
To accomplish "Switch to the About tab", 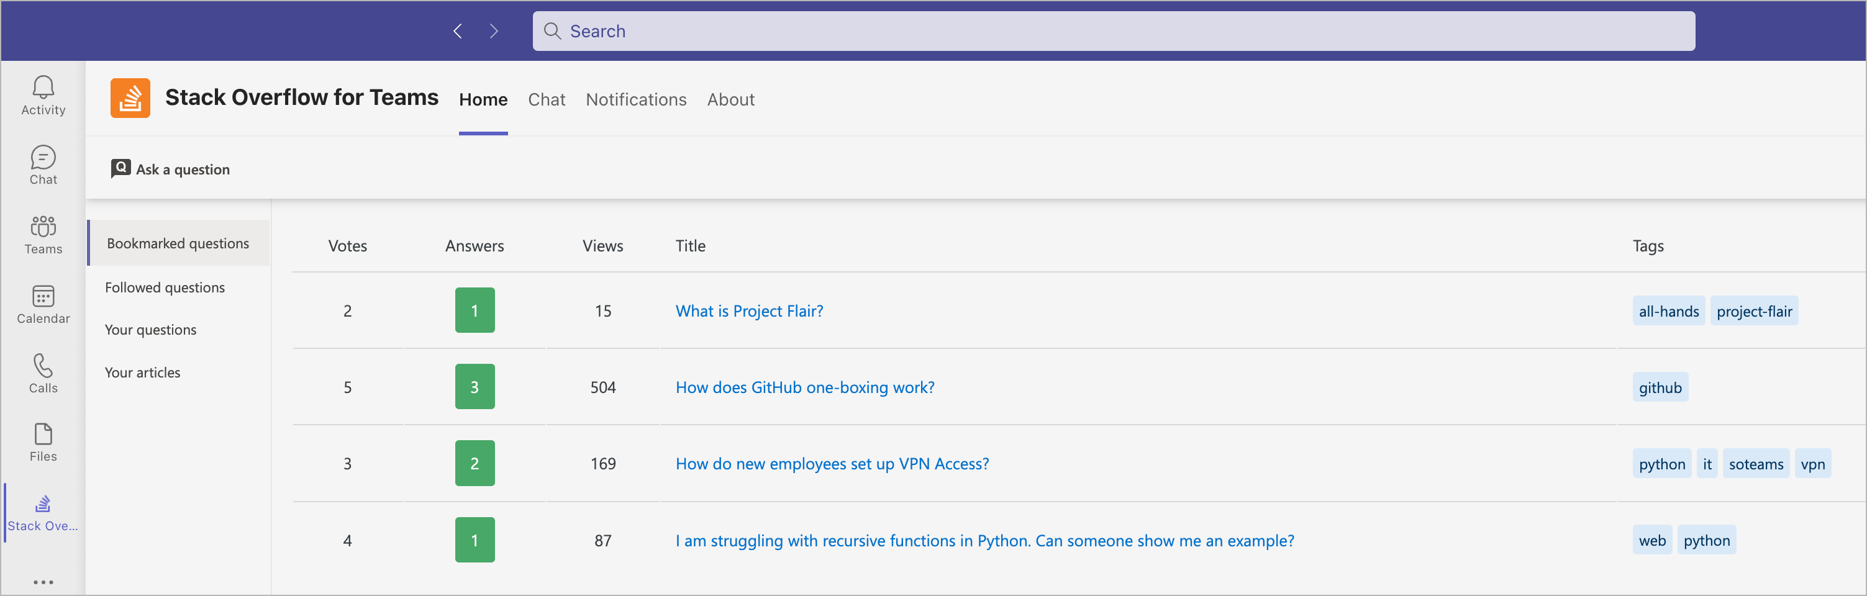I will coord(730,100).
